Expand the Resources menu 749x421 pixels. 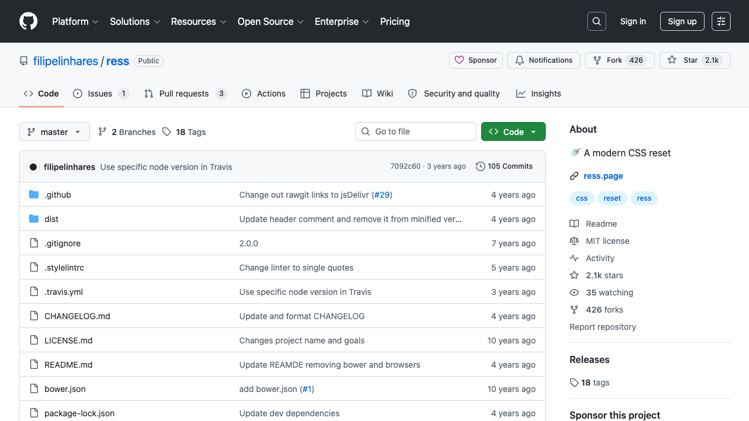click(x=199, y=21)
